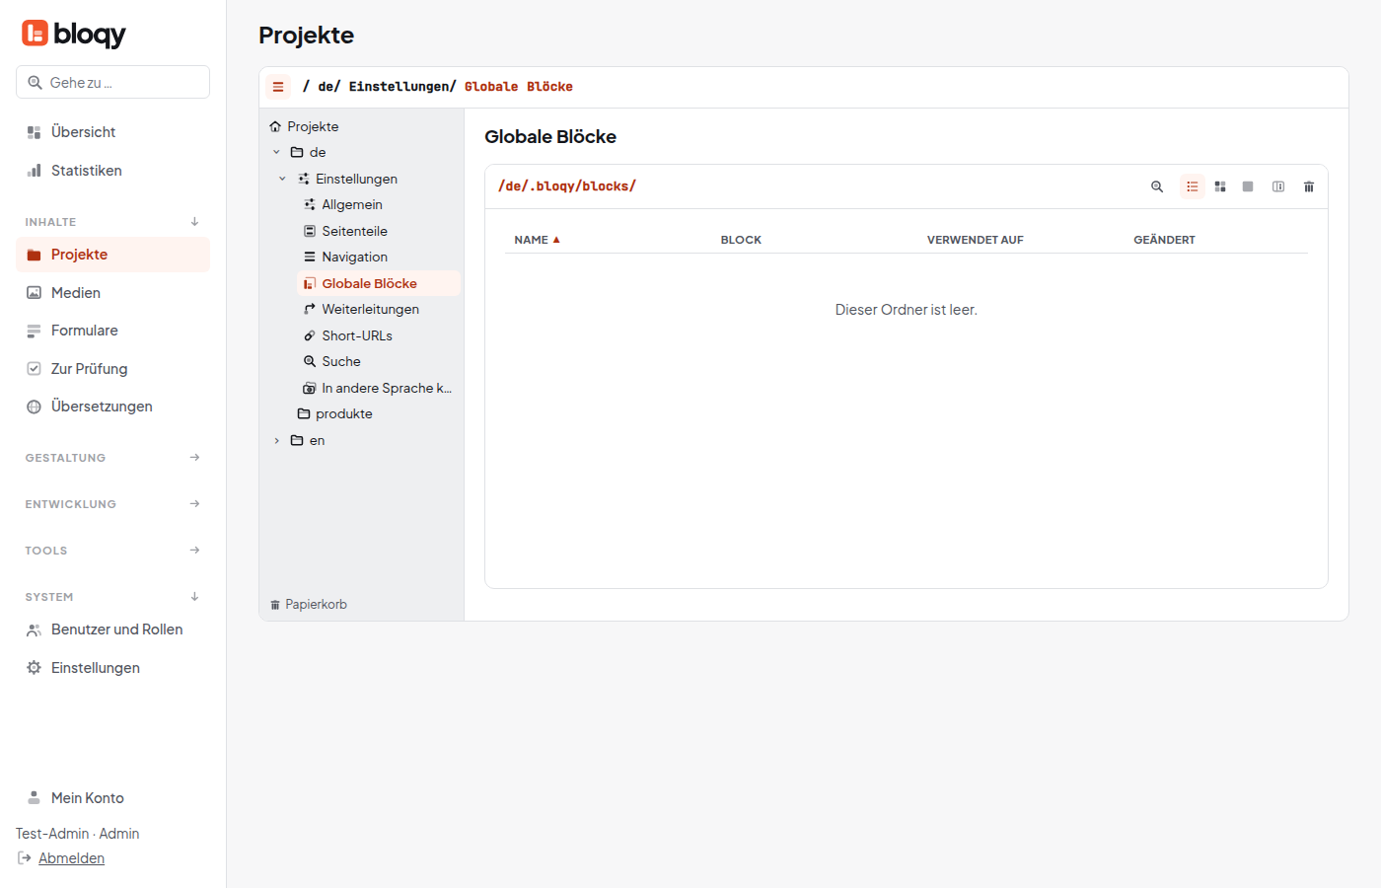Click the Einstellungen/ breadcrumb segment
1381x888 pixels.
402,87
